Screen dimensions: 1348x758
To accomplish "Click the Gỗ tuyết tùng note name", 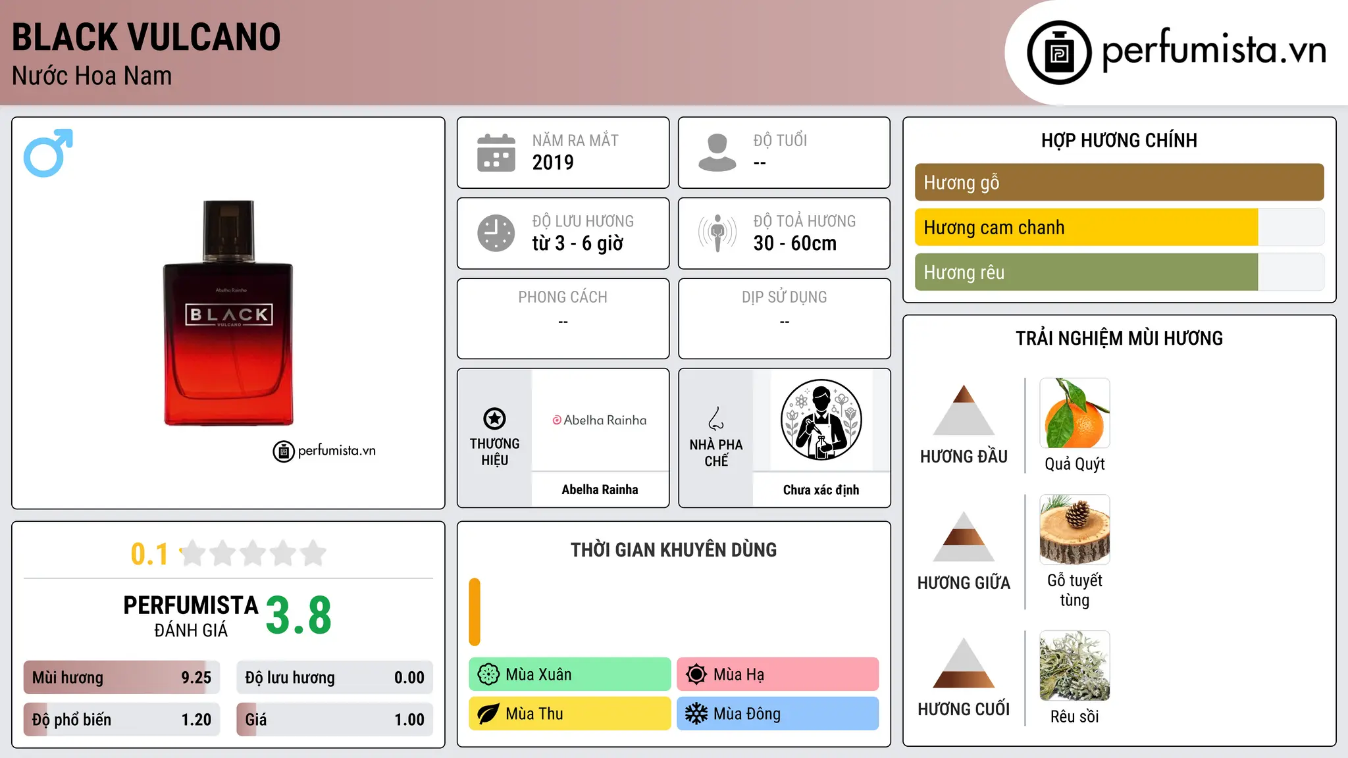I will [1075, 590].
